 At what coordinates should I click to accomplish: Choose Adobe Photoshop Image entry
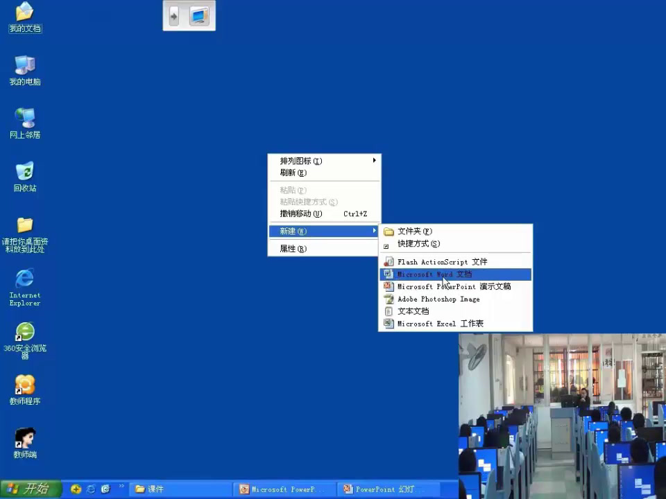tap(455, 299)
